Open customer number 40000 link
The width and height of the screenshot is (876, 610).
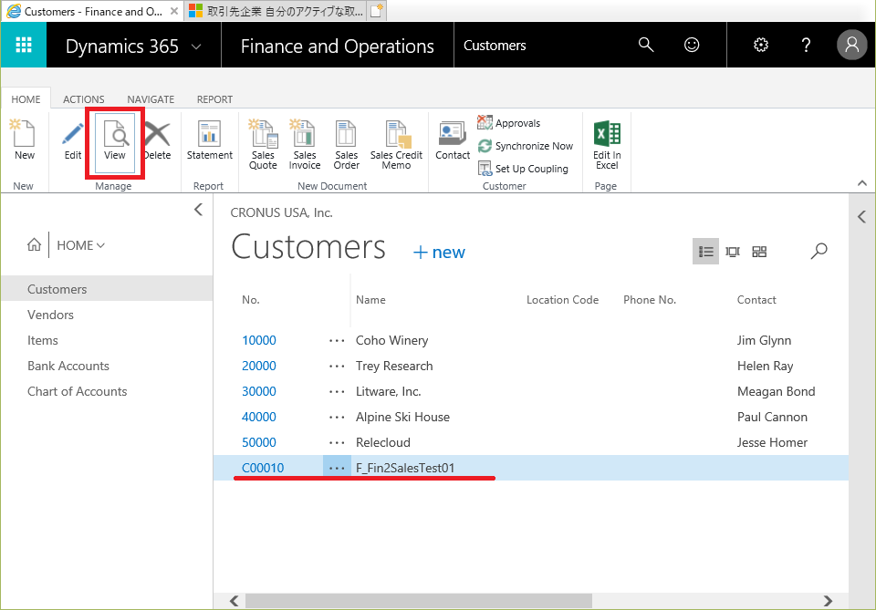258,417
